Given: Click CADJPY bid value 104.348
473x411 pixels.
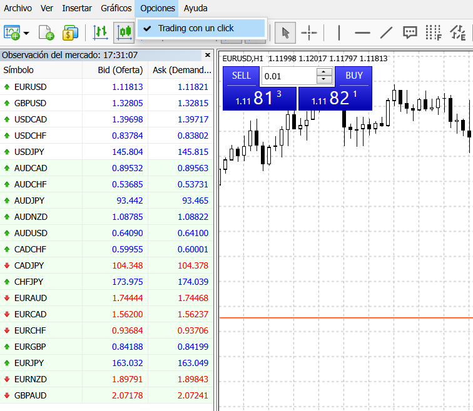Looking at the screenshot, I should tap(128, 266).
